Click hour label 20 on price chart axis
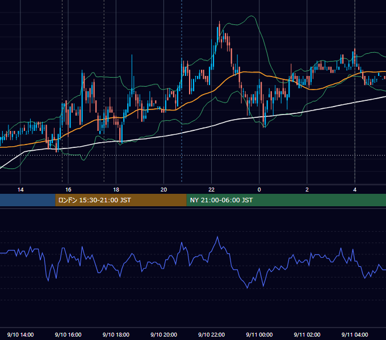This screenshot has height=340, width=386. coord(163,190)
